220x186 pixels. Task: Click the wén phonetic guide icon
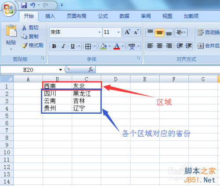pyautogui.click(x=132, y=46)
